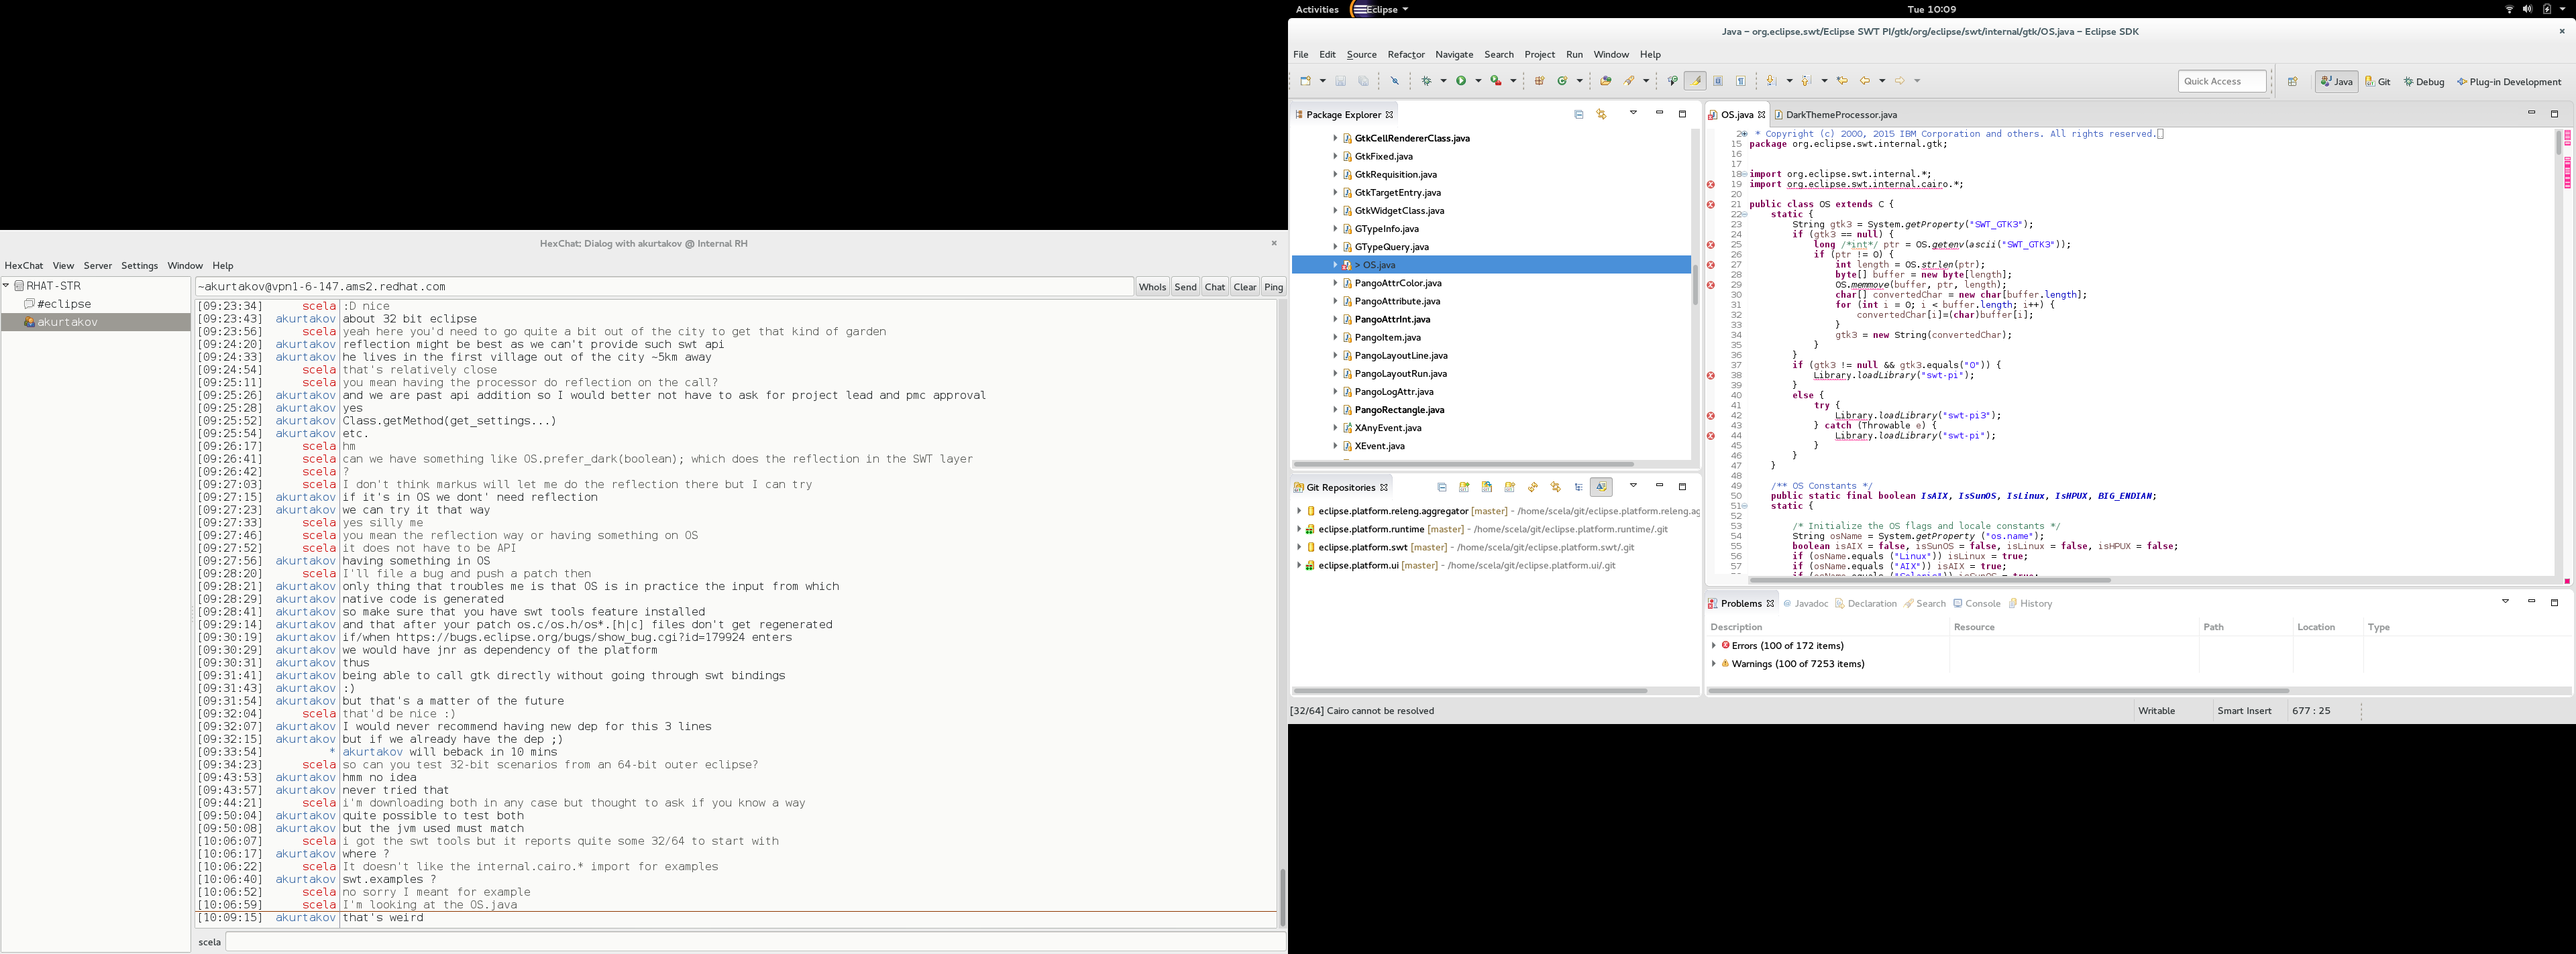Expand PangoItem.java tree node
This screenshot has width=2576, height=954.
[x=1335, y=338]
